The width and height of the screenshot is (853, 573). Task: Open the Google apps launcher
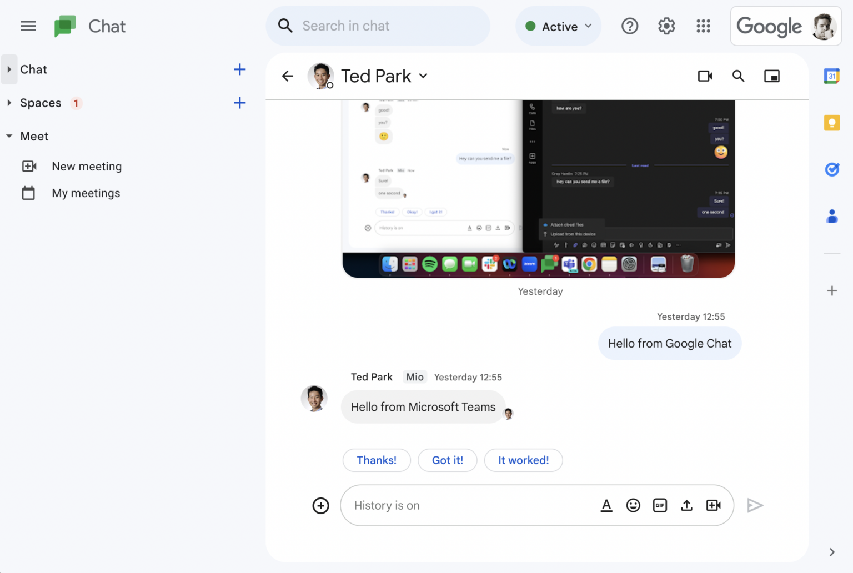pyautogui.click(x=703, y=26)
